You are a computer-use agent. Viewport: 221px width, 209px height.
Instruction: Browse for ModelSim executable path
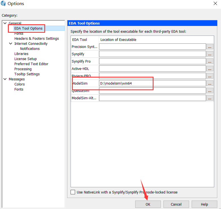[210, 83]
